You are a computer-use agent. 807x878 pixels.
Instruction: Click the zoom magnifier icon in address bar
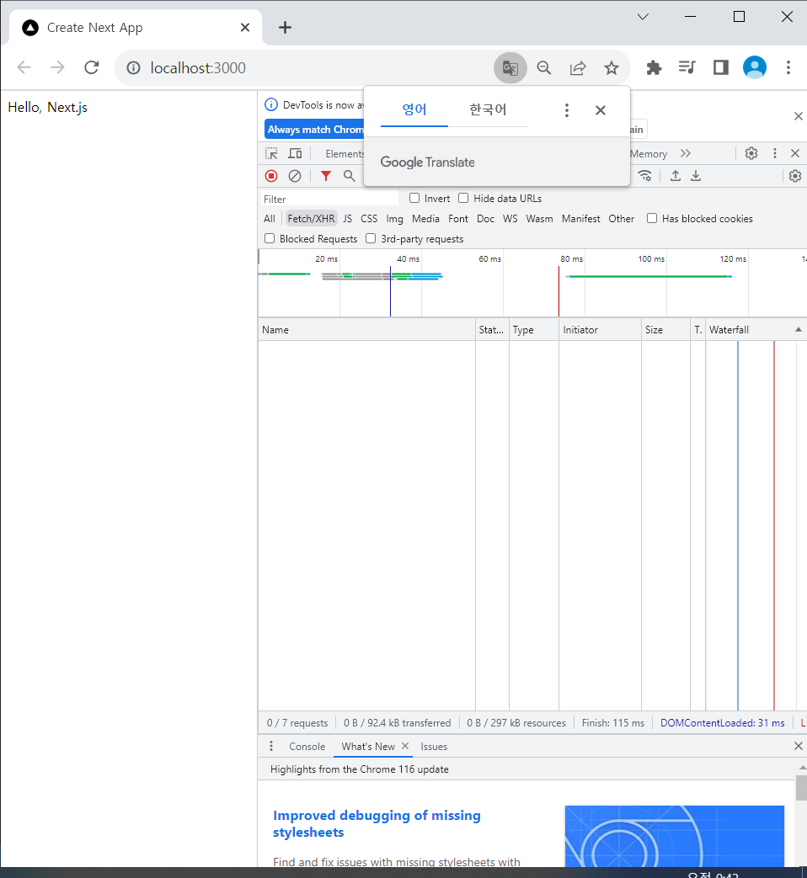[x=543, y=67]
